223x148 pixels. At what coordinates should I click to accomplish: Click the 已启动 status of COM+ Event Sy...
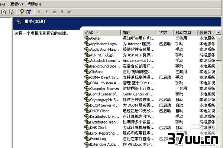(165, 77)
